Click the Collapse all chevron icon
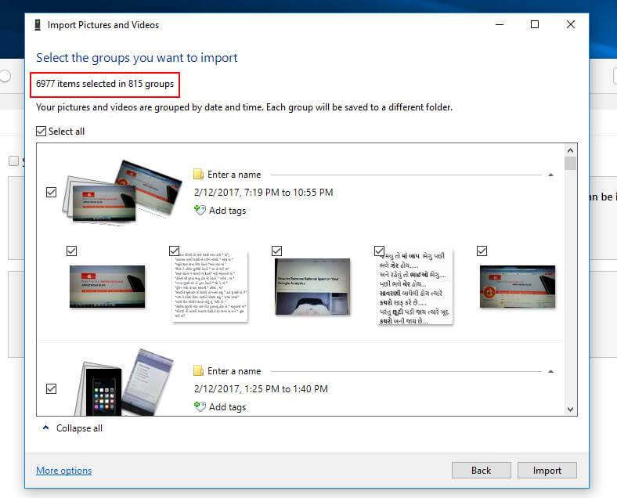The height and width of the screenshot is (498, 617). [46, 428]
